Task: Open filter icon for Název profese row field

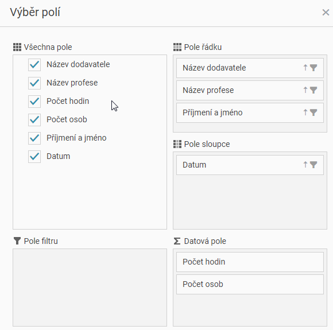Action: click(x=313, y=90)
